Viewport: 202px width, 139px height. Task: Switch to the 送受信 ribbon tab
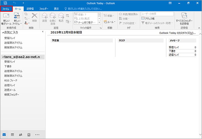[30, 9]
